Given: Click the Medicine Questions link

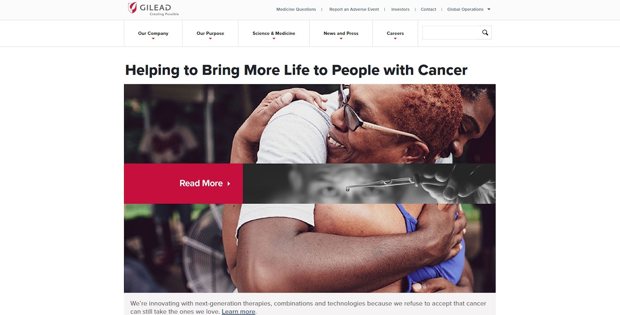Looking at the screenshot, I should point(296,9).
